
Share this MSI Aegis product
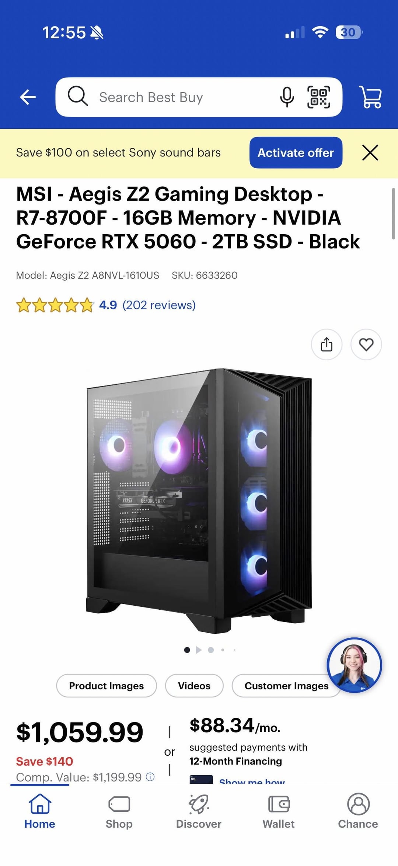tap(327, 344)
